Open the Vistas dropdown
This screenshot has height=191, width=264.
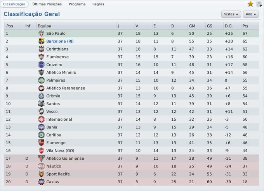pos(231,14)
